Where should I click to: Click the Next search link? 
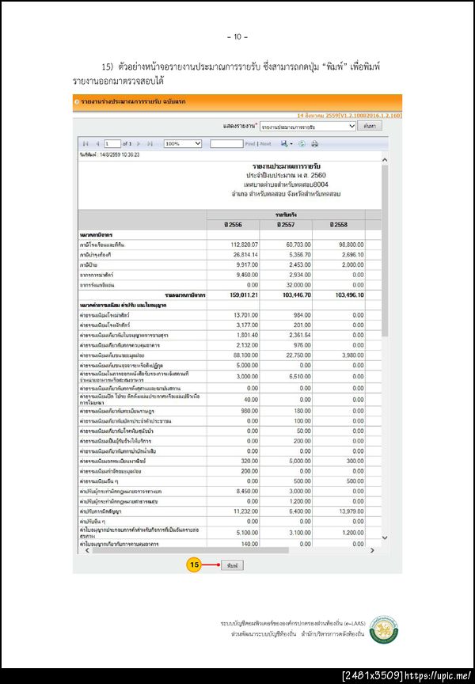point(265,143)
